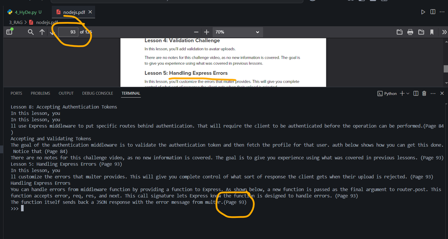The width and height of the screenshot is (448, 239).
Task: Bookmark current view of the PDF
Action: pyautogui.click(x=431, y=32)
